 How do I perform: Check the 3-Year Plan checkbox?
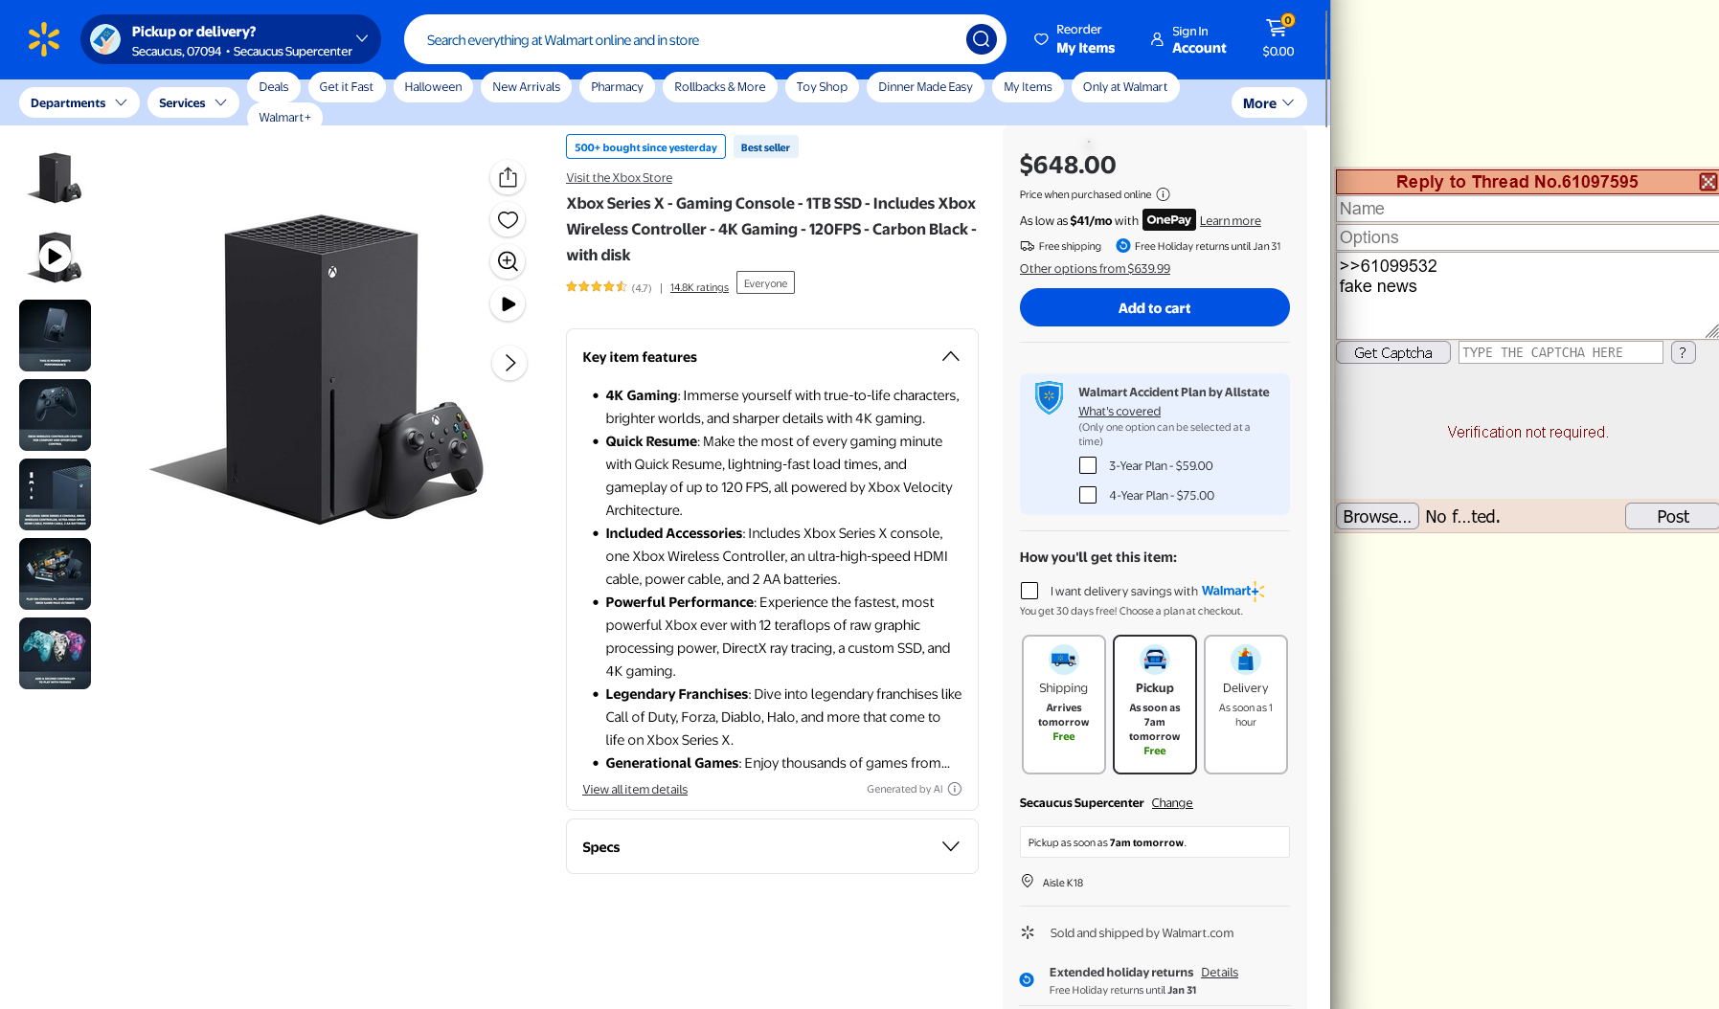pyautogui.click(x=1088, y=465)
